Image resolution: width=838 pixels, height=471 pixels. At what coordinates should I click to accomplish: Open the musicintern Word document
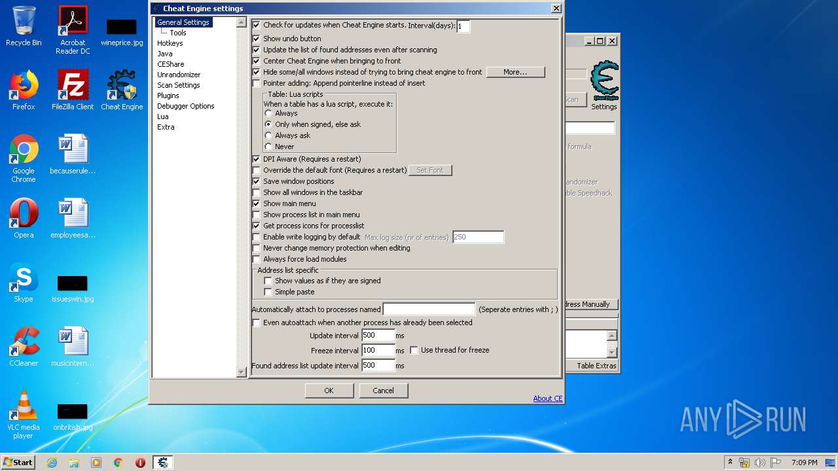[73, 347]
